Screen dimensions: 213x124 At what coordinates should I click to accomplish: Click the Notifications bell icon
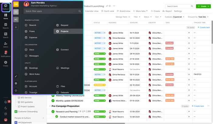5,53
